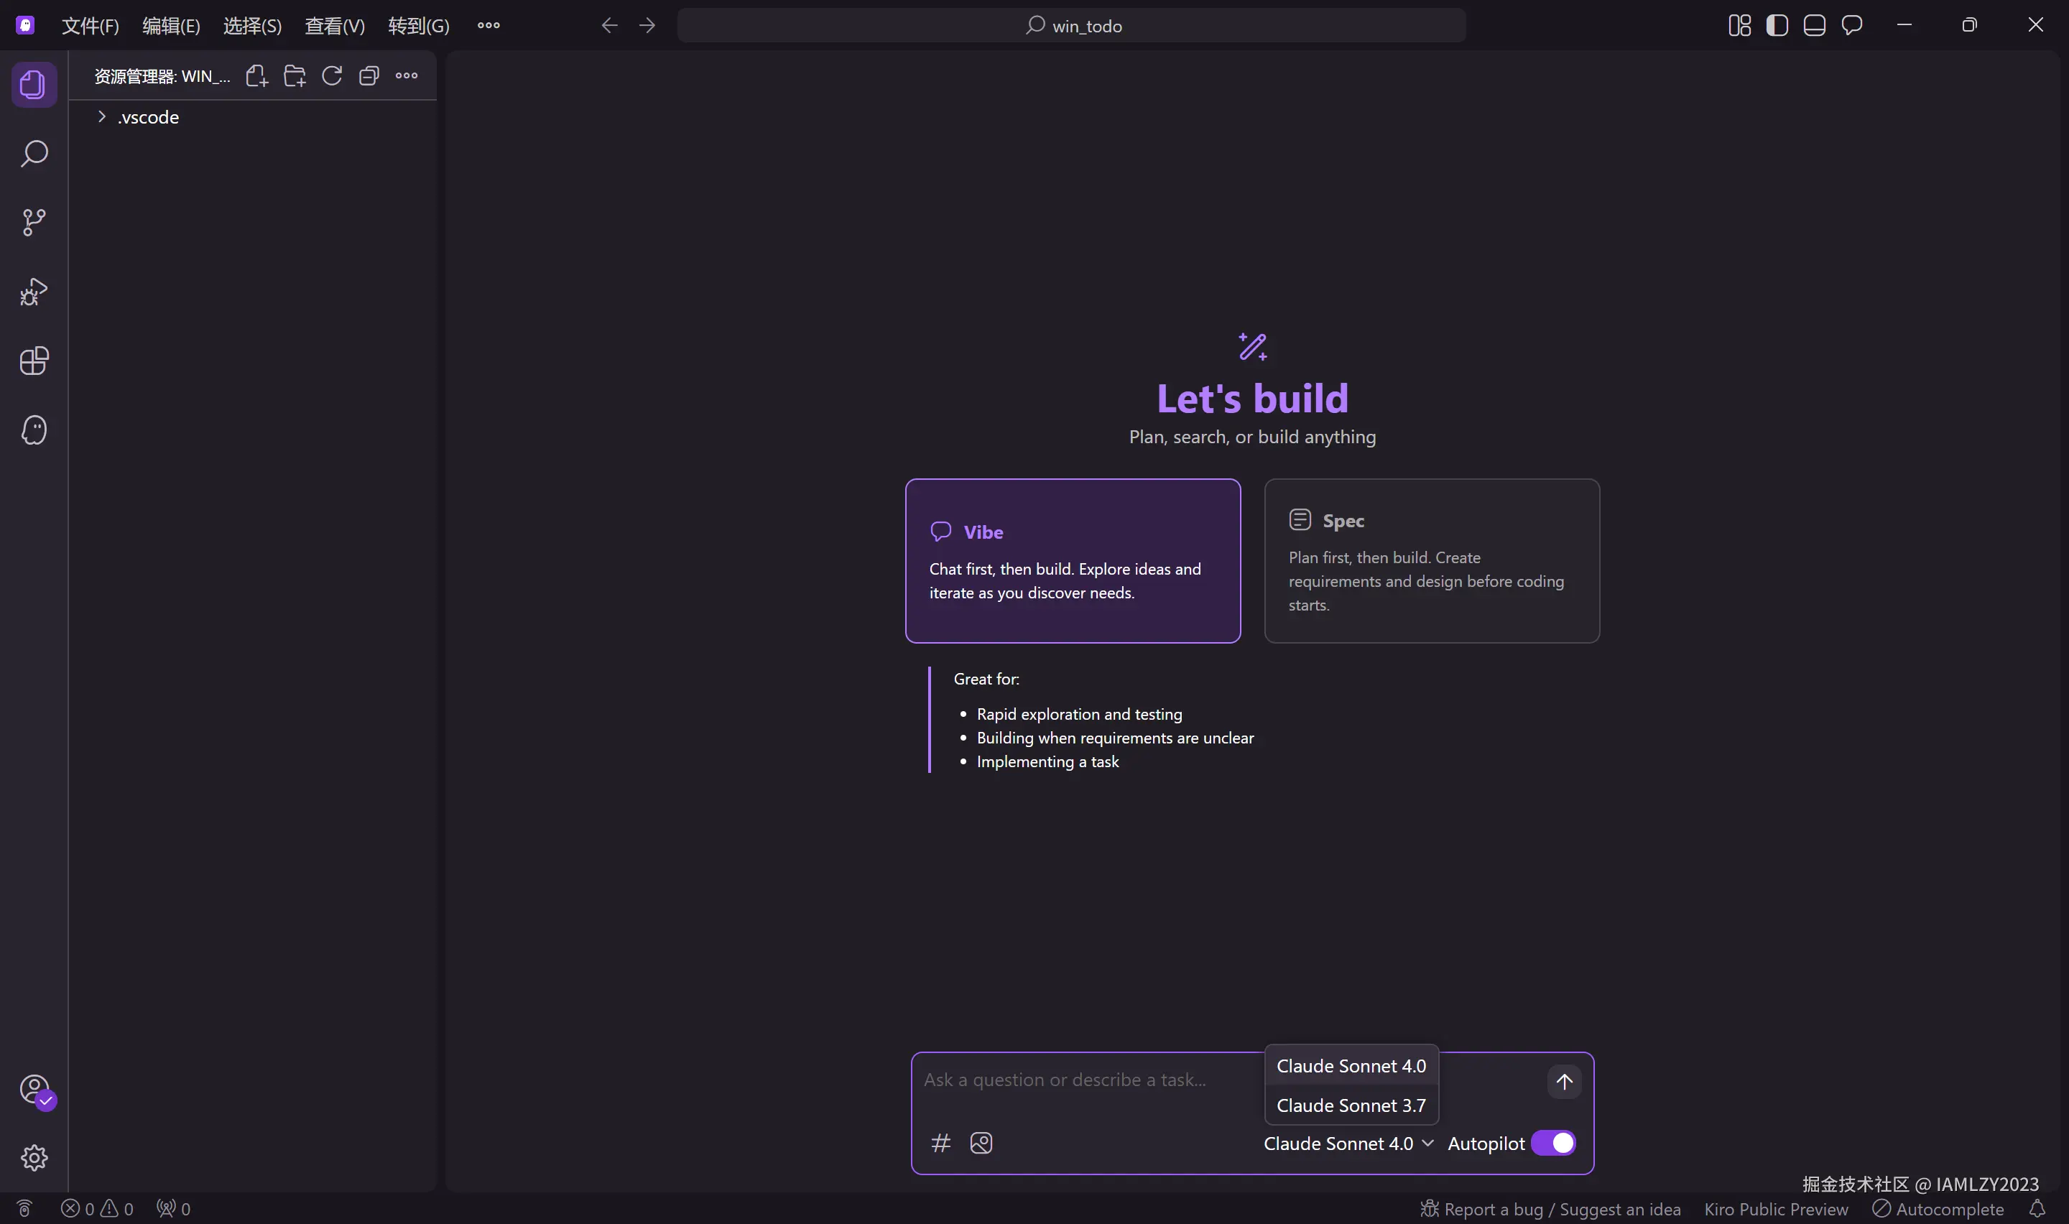
Task: Refresh the explorer file list
Action: pyautogui.click(x=331, y=76)
